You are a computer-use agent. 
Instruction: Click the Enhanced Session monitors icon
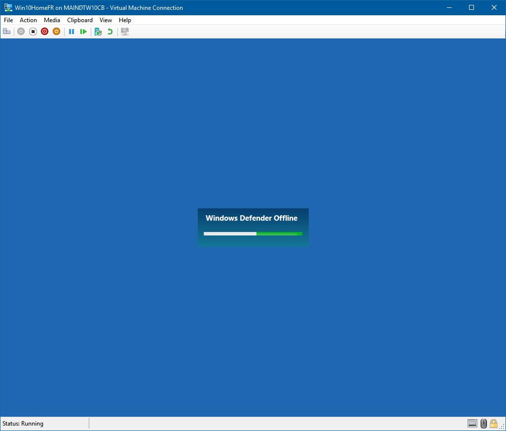125,32
